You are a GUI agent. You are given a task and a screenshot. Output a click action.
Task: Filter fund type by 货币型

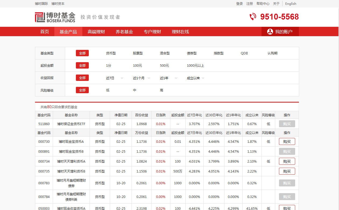(x=111, y=53)
